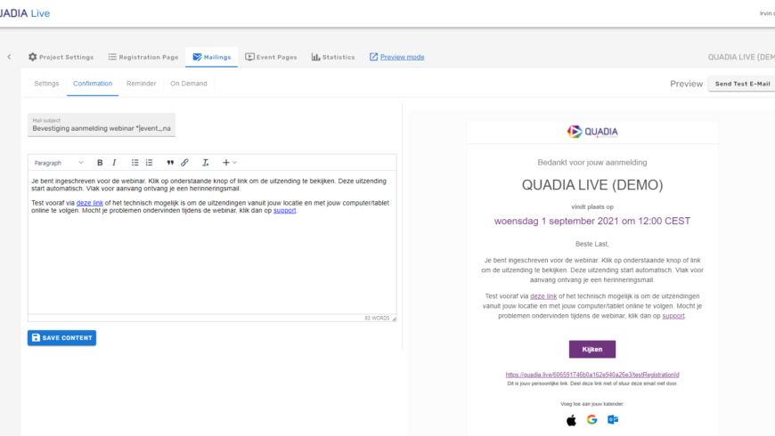
Task: Select the Mailings tab
Action: pyautogui.click(x=211, y=57)
